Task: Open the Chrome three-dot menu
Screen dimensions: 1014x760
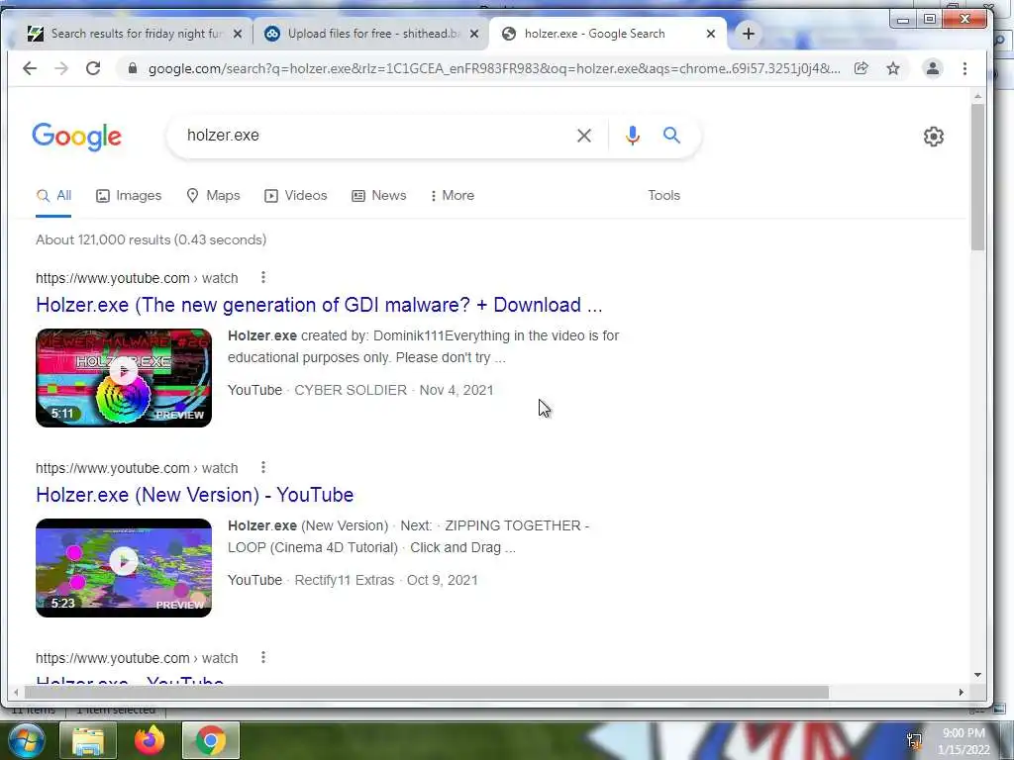Action: (964, 68)
